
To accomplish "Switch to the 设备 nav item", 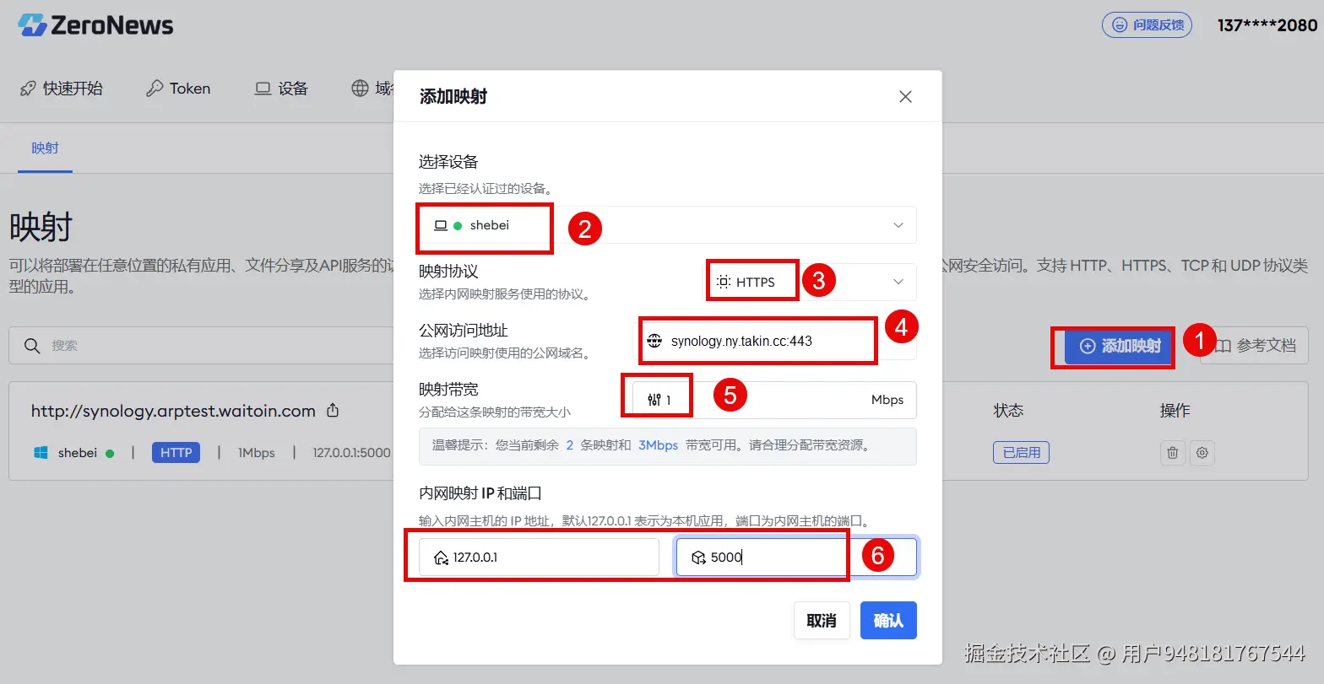I will coord(282,89).
